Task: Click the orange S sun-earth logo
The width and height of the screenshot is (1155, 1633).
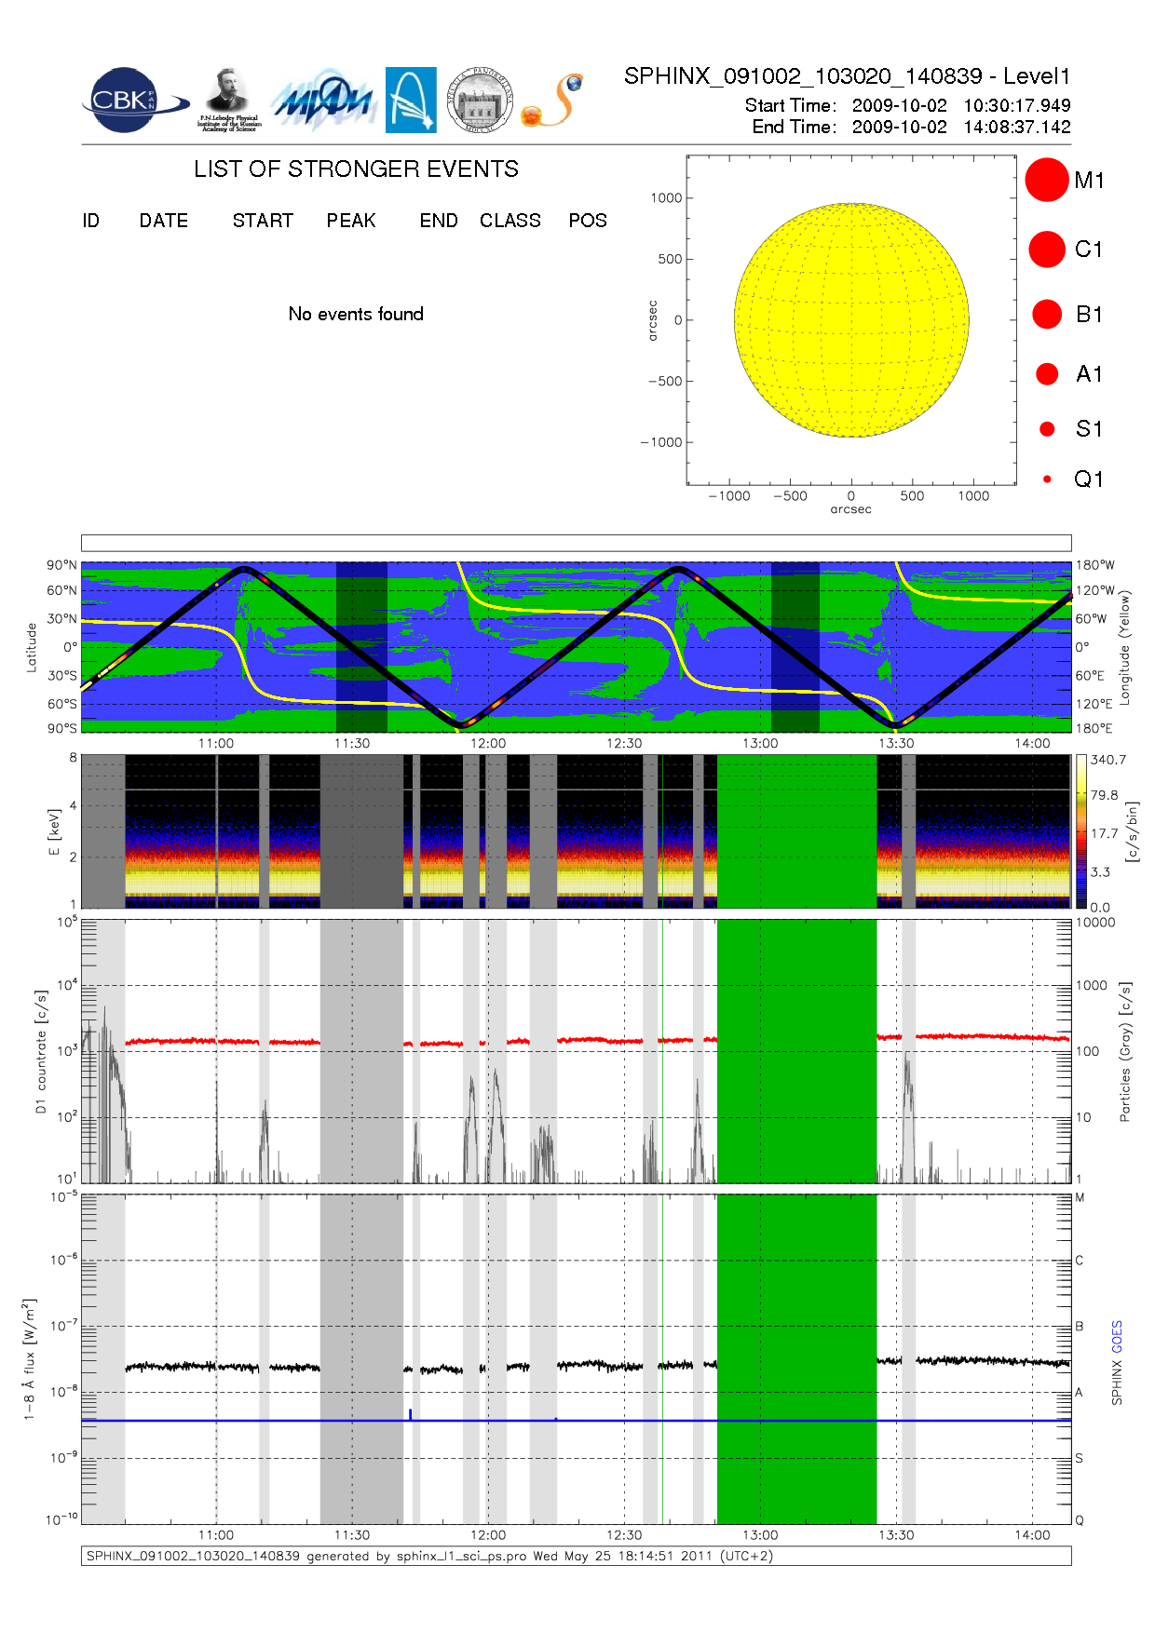Action: (x=552, y=101)
